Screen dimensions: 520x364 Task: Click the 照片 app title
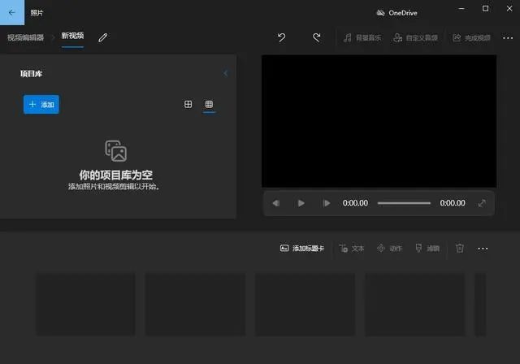point(37,13)
